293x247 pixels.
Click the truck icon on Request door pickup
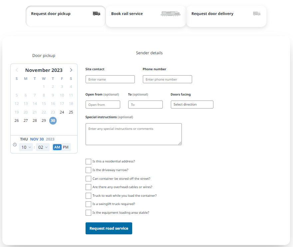[x=96, y=14]
